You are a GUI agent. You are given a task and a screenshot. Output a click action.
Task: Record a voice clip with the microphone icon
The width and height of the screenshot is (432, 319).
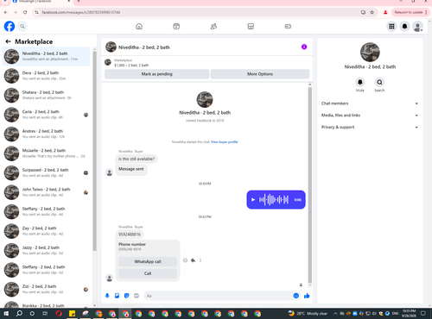pos(107,296)
